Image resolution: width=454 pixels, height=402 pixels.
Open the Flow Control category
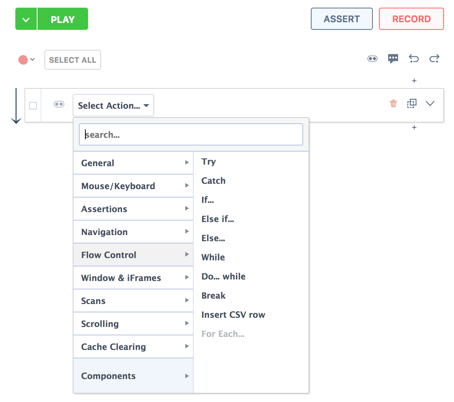point(133,255)
